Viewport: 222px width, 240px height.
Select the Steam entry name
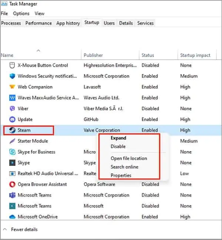pyautogui.click(x=24, y=130)
